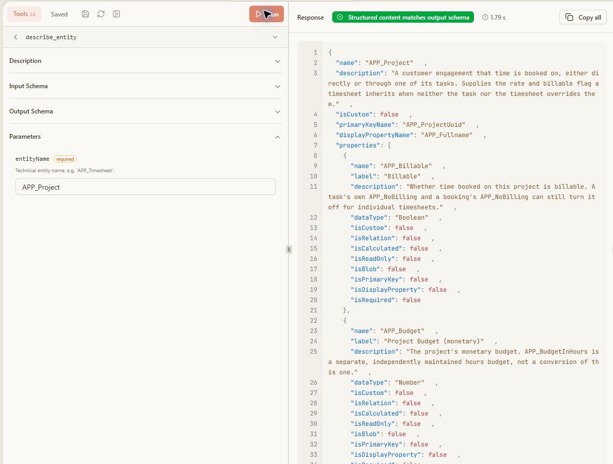Screen dimensions: 613x464
Task: Expand the Description section
Action: (x=145, y=61)
